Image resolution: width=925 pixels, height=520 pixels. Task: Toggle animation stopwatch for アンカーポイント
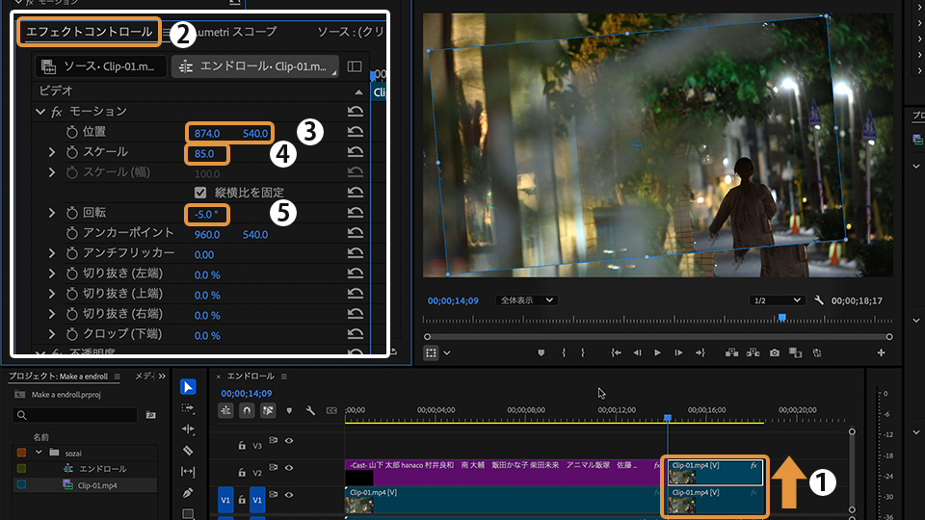pos(72,233)
